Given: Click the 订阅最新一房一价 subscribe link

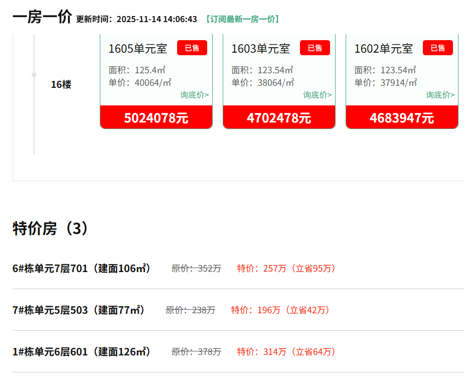Looking at the screenshot, I should click(x=242, y=19).
